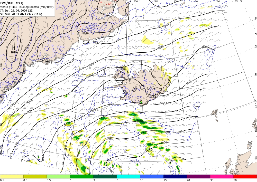Pick the cyan 5–10 legend color swatch
The width and height of the screenshot is (257, 182).
(128, 176)
